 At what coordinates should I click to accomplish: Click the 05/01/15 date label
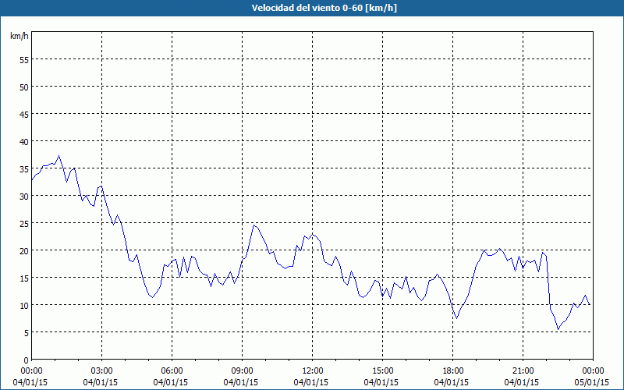[592, 382]
